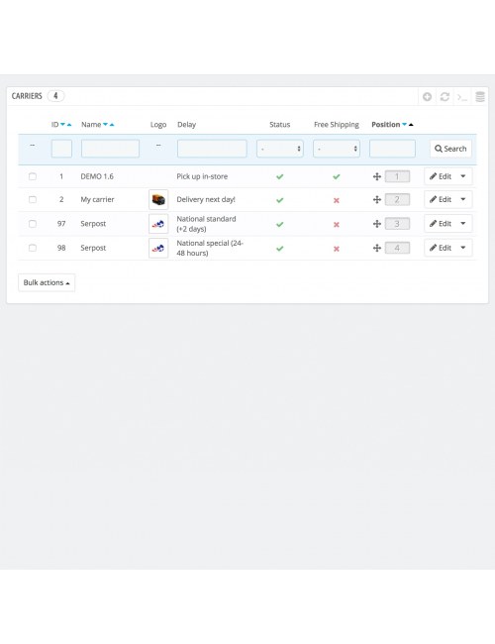The width and height of the screenshot is (495, 644).
Task: Click the position field of Serpost ID 98
Action: (x=397, y=248)
